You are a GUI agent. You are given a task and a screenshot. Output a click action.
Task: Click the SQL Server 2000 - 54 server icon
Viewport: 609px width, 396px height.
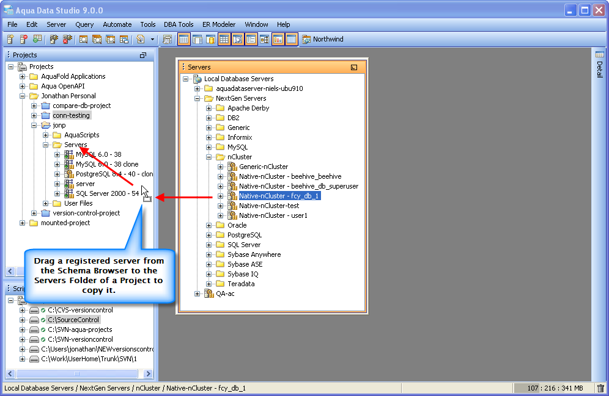[69, 193]
